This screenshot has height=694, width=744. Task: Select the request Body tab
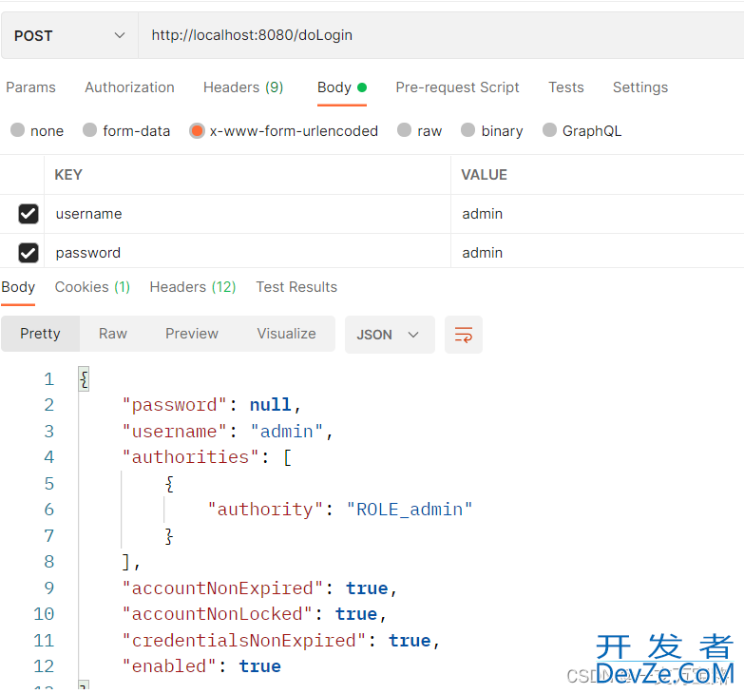click(342, 87)
